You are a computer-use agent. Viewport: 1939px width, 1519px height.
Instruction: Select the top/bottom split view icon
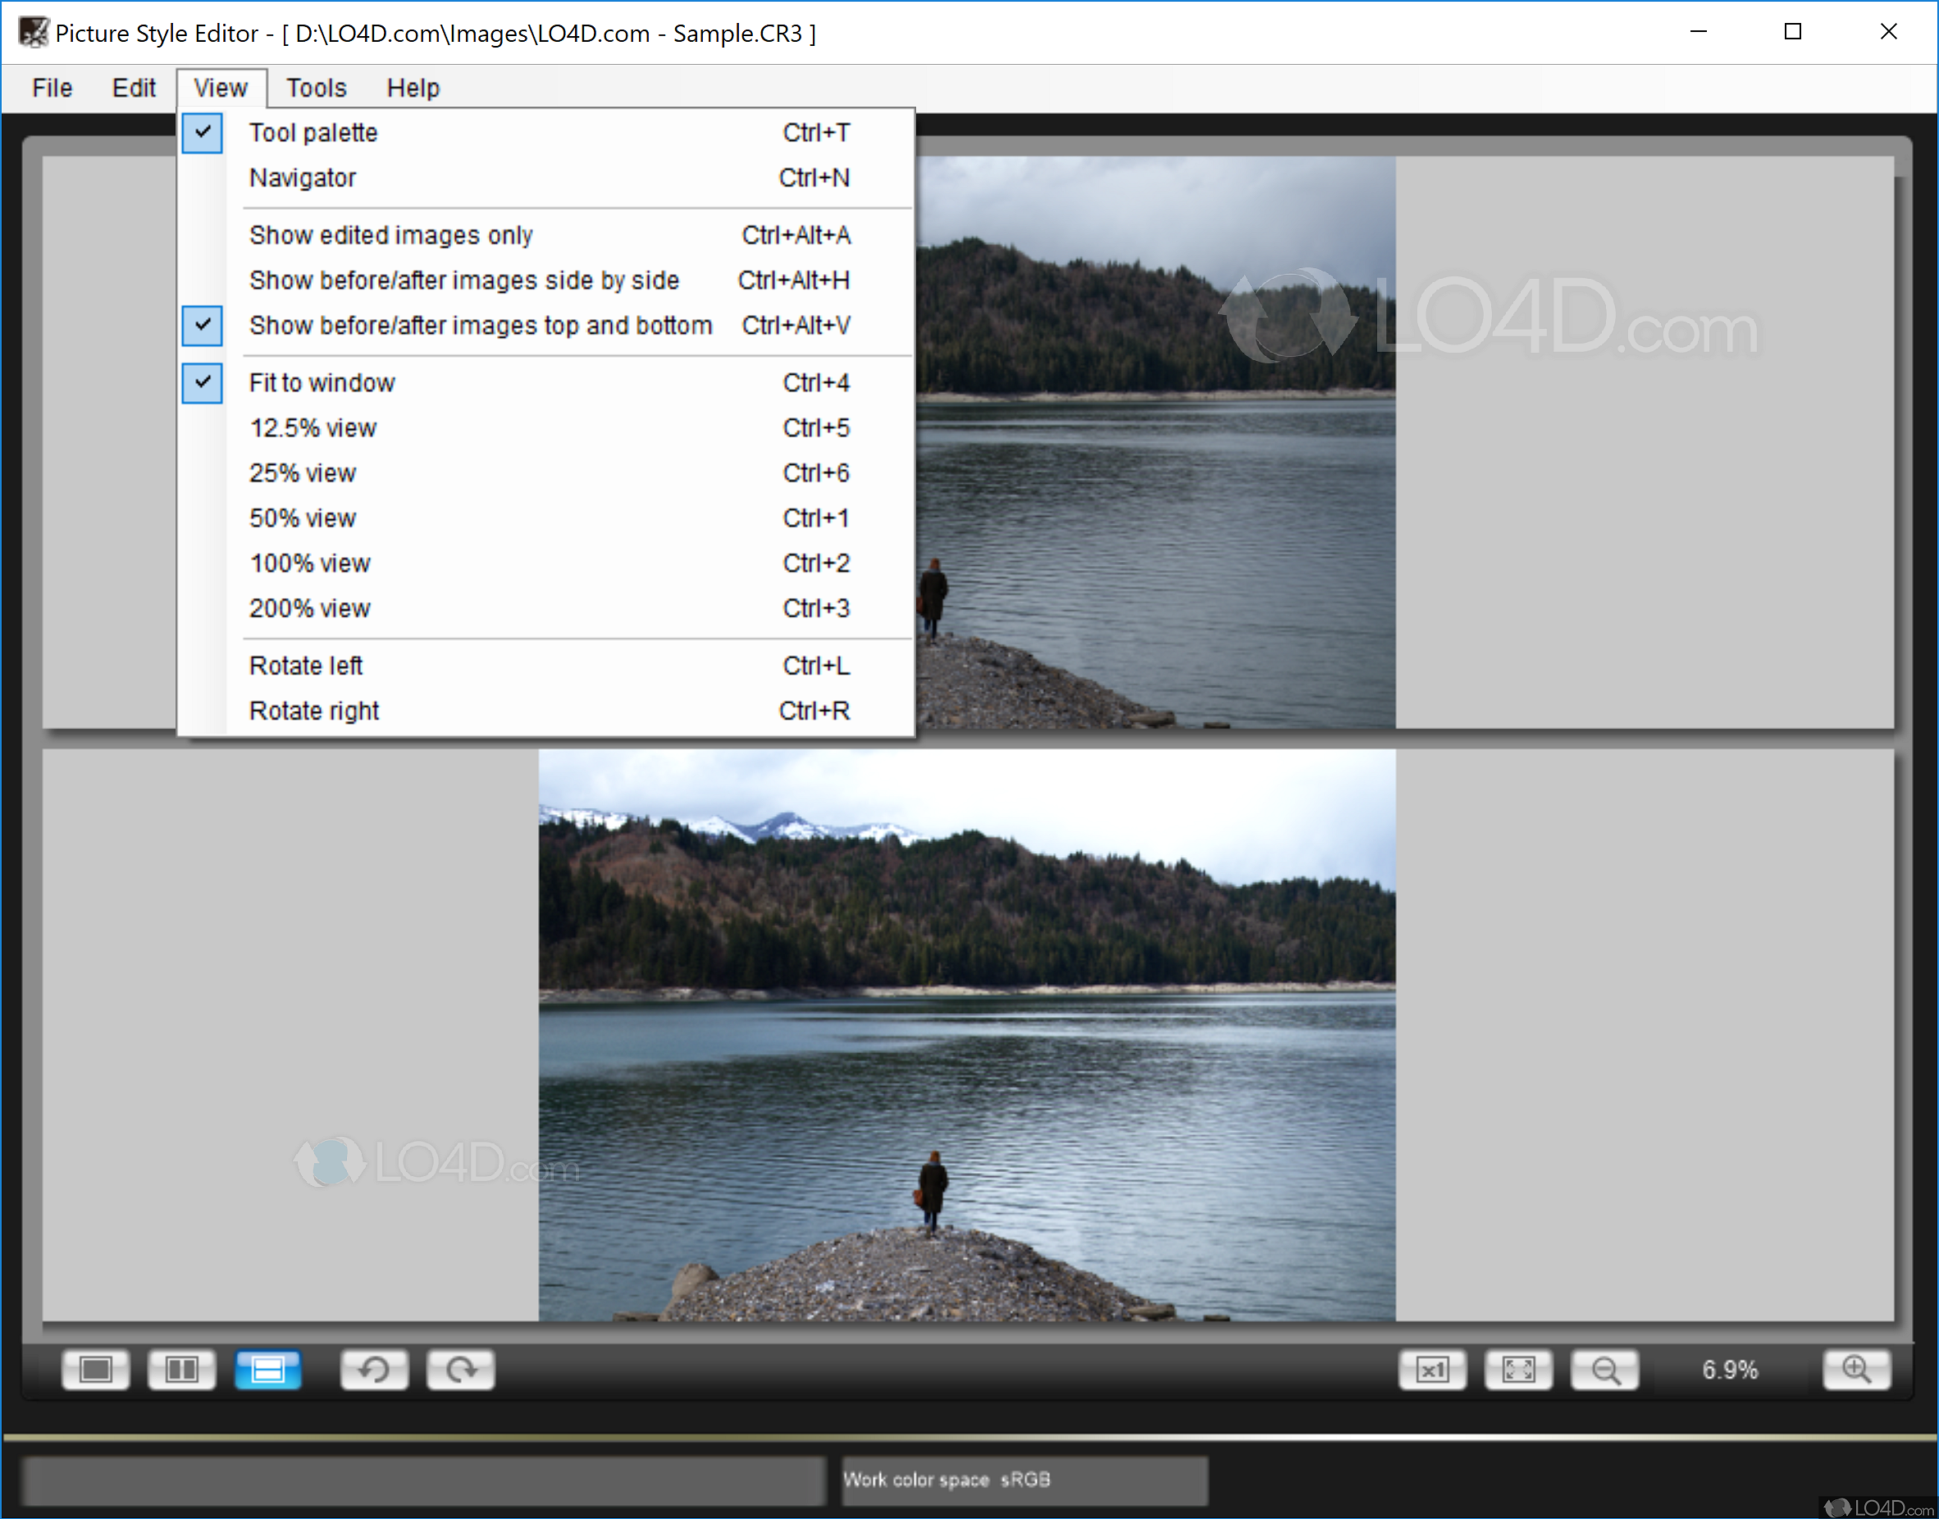267,1370
